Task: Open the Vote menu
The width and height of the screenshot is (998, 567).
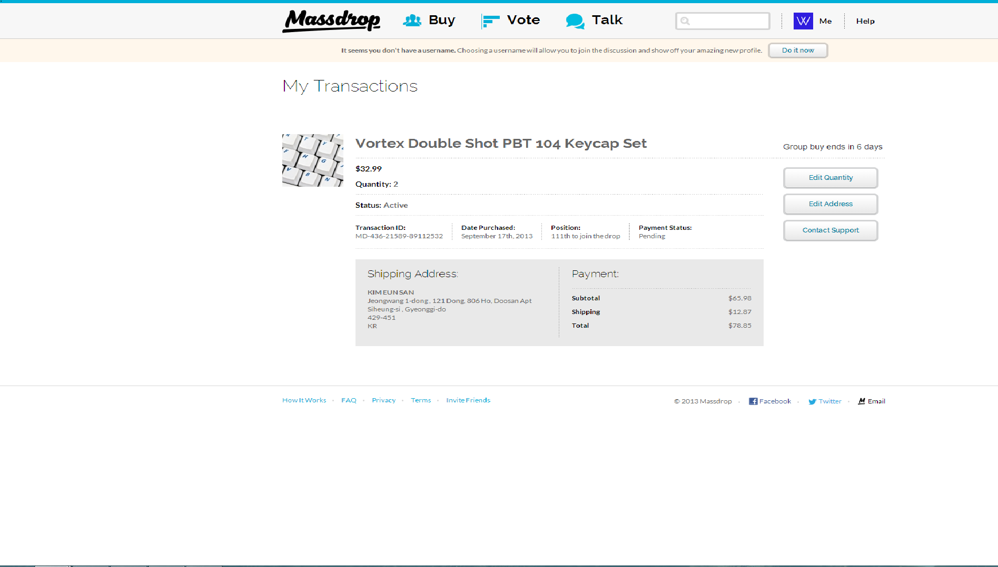Action: 523,20
